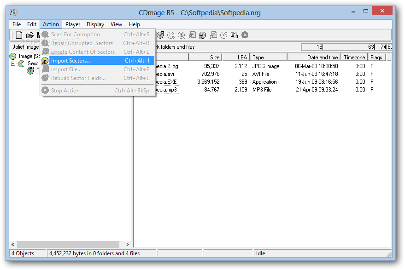Open the Edit menu
The image size is (405, 270).
[x=32, y=24]
